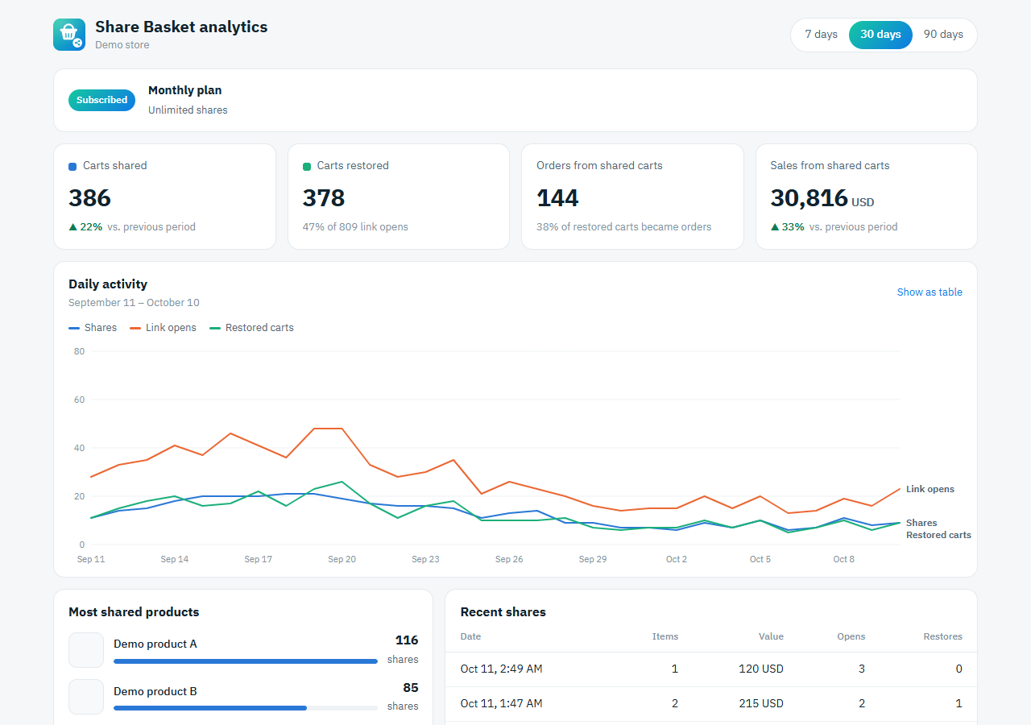This screenshot has height=725, width=1031.
Task: Select the 30 days range
Action: coord(880,35)
